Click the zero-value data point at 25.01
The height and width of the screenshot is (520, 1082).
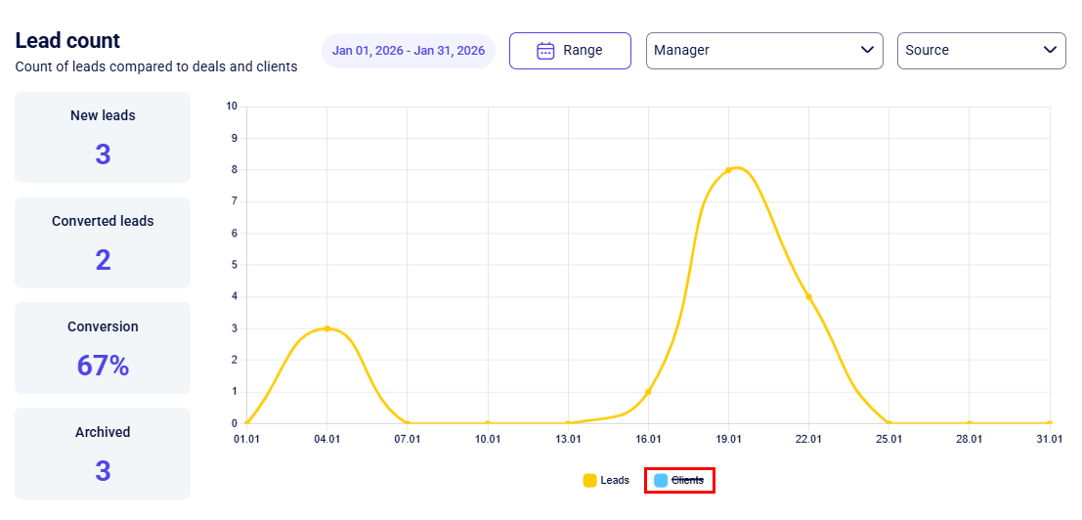pos(888,423)
